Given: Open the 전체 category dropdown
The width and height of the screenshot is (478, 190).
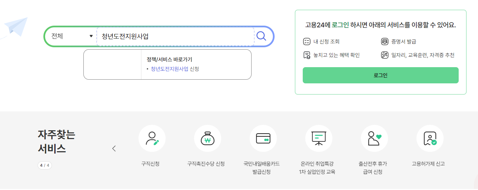Looking at the screenshot, I should [72, 36].
